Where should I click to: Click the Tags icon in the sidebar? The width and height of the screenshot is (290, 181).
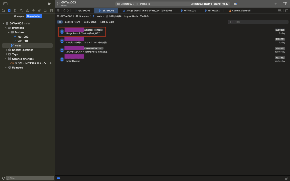(10, 54)
